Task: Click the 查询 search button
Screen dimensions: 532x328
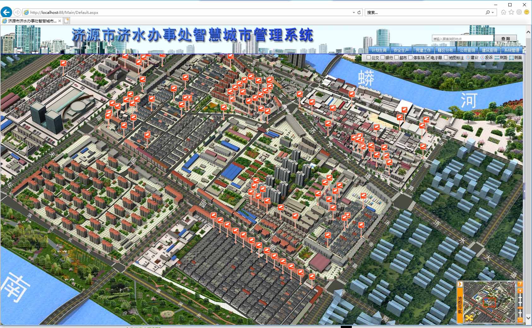Action: 505,39
